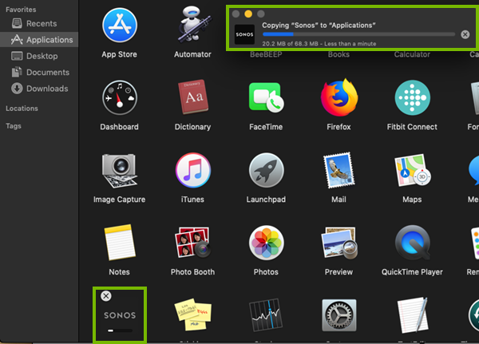Click the Sonos thumbnail in copy dialog
This screenshot has height=344, width=479.
[244, 34]
